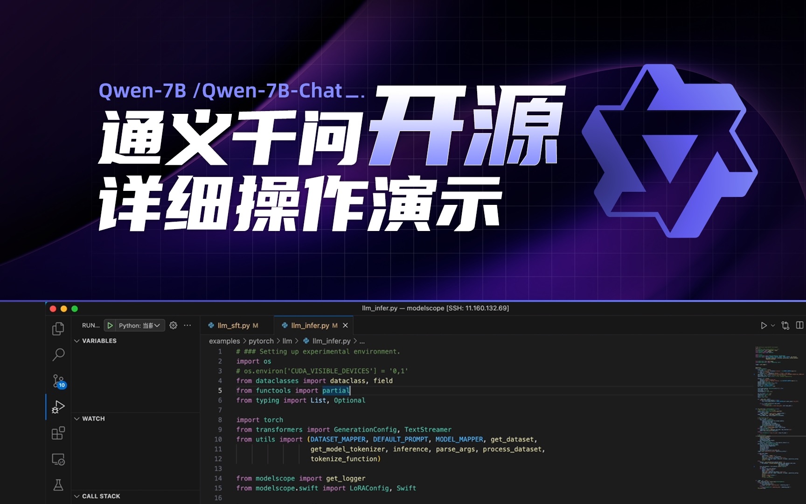Viewport: 806px width, 504px height.
Task: Click the RUN... panel title
Action: tap(90, 325)
